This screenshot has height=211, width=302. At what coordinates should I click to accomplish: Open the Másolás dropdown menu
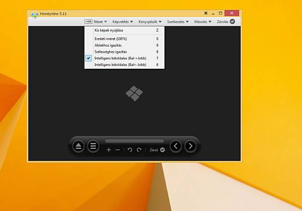coord(203,22)
